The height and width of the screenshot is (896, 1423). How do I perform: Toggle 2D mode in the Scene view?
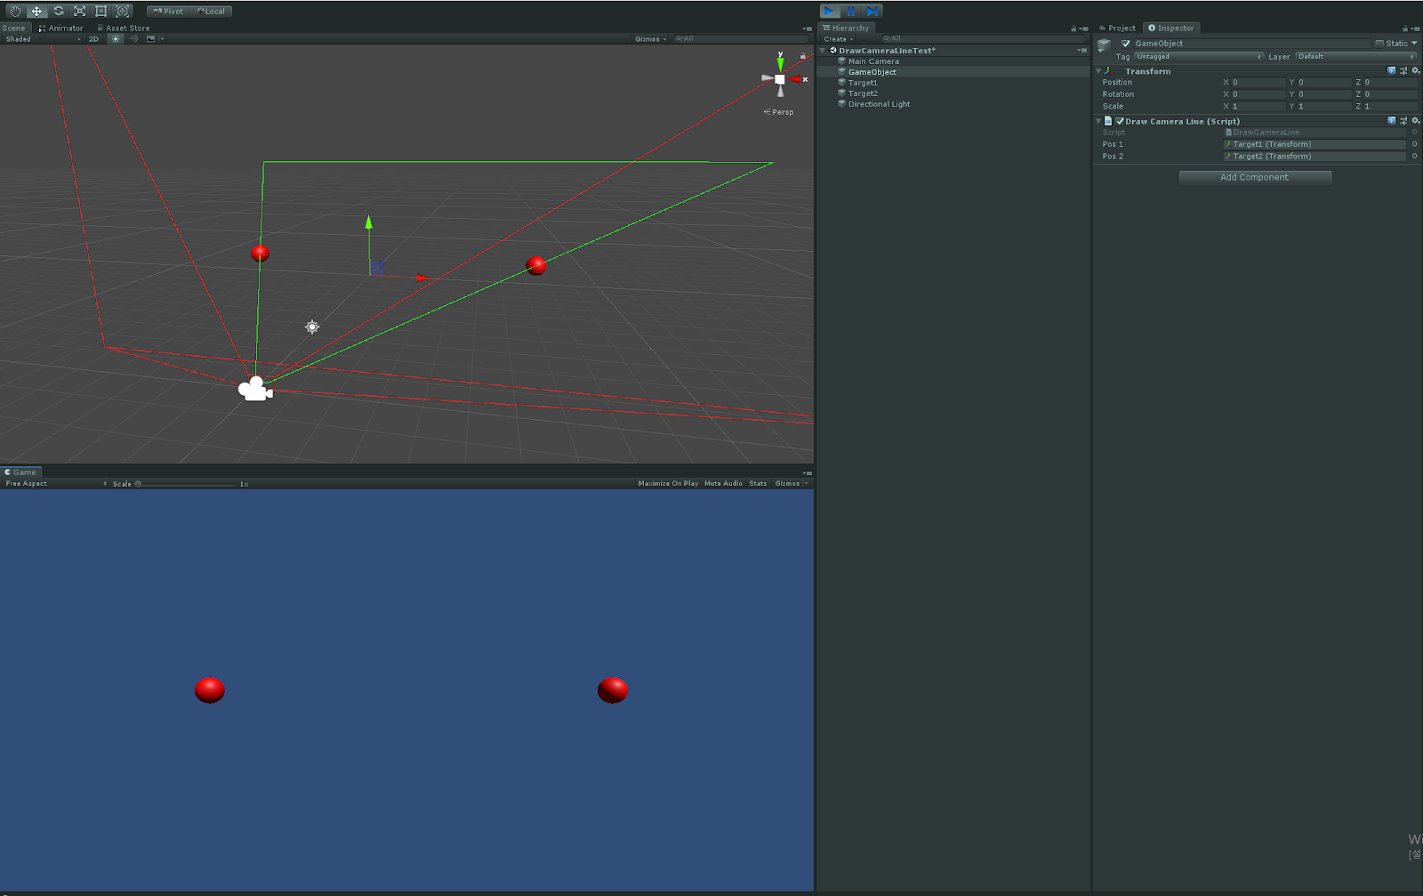point(93,38)
